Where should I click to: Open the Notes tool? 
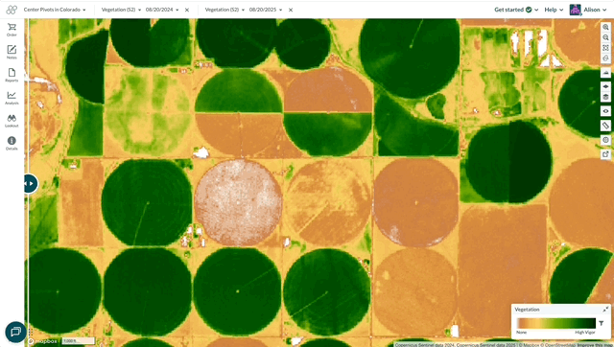click(x=12, y=52)
